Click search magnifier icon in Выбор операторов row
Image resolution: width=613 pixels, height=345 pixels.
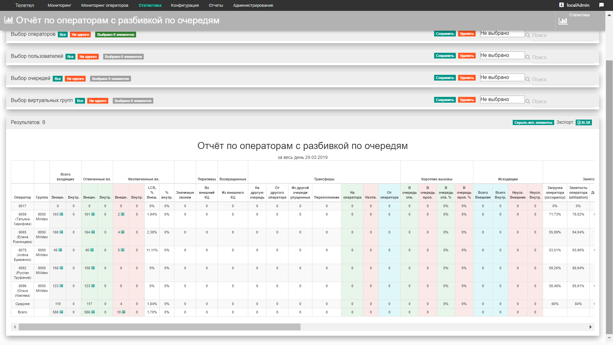[528, 35]
